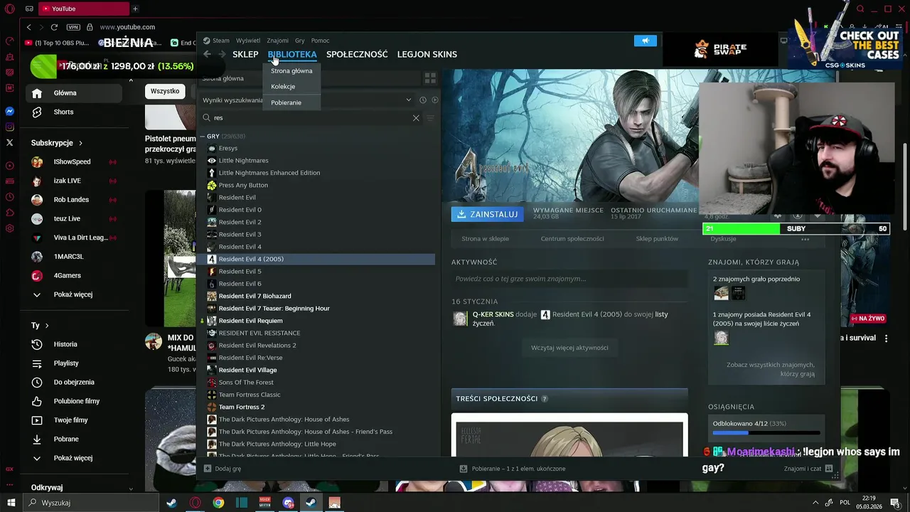The height and width of the screenshot is (512, 910).
Task: Open the library advanced filter icon
Action: 430,118
